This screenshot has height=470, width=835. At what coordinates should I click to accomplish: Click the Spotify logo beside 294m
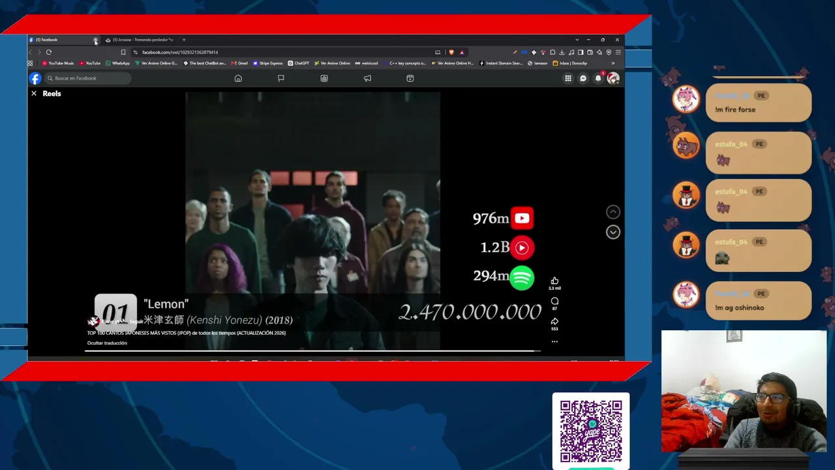(522, 277)
